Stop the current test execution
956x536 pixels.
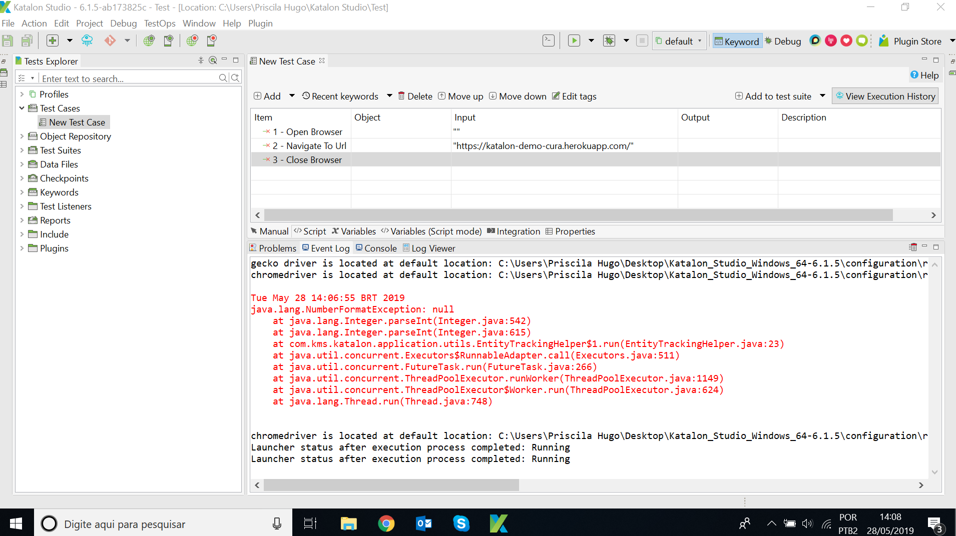pos(643,40)
